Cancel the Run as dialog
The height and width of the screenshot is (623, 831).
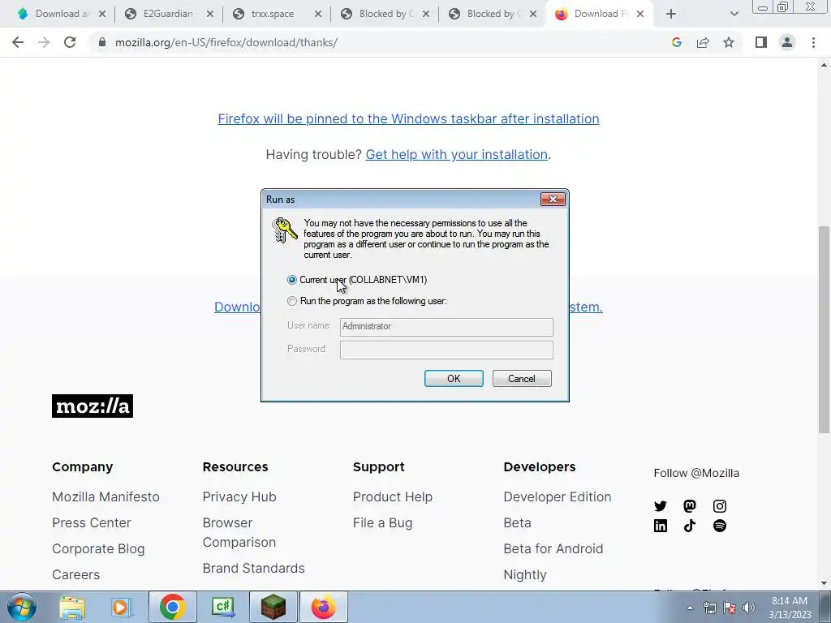(x=522, y=378)
